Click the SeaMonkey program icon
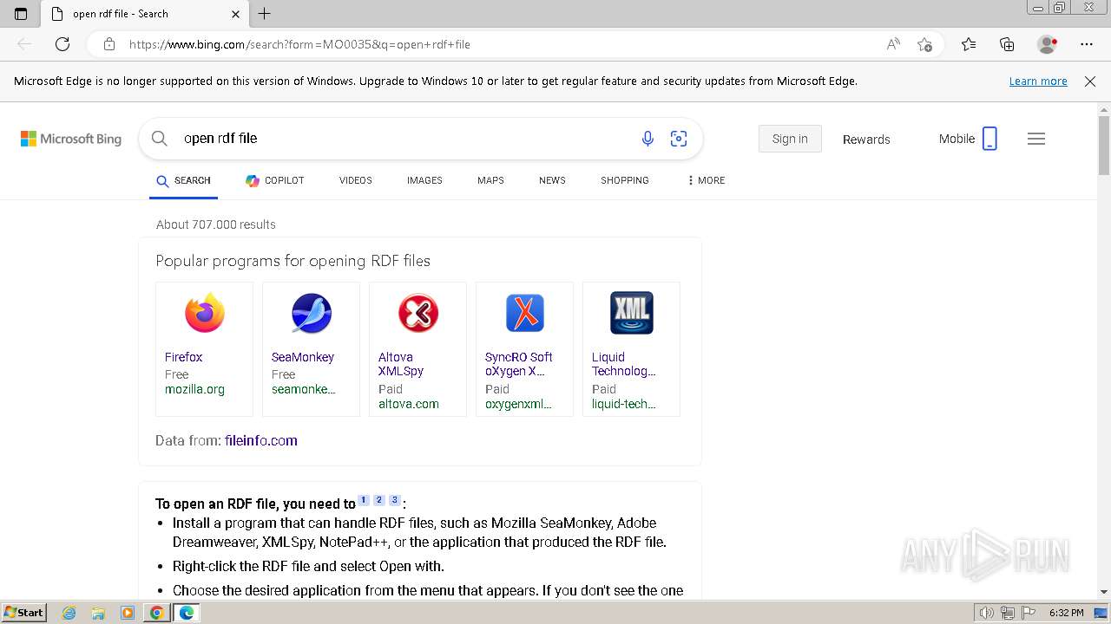Viewport: 1111px width, 624px height. (x=312, y=314)
